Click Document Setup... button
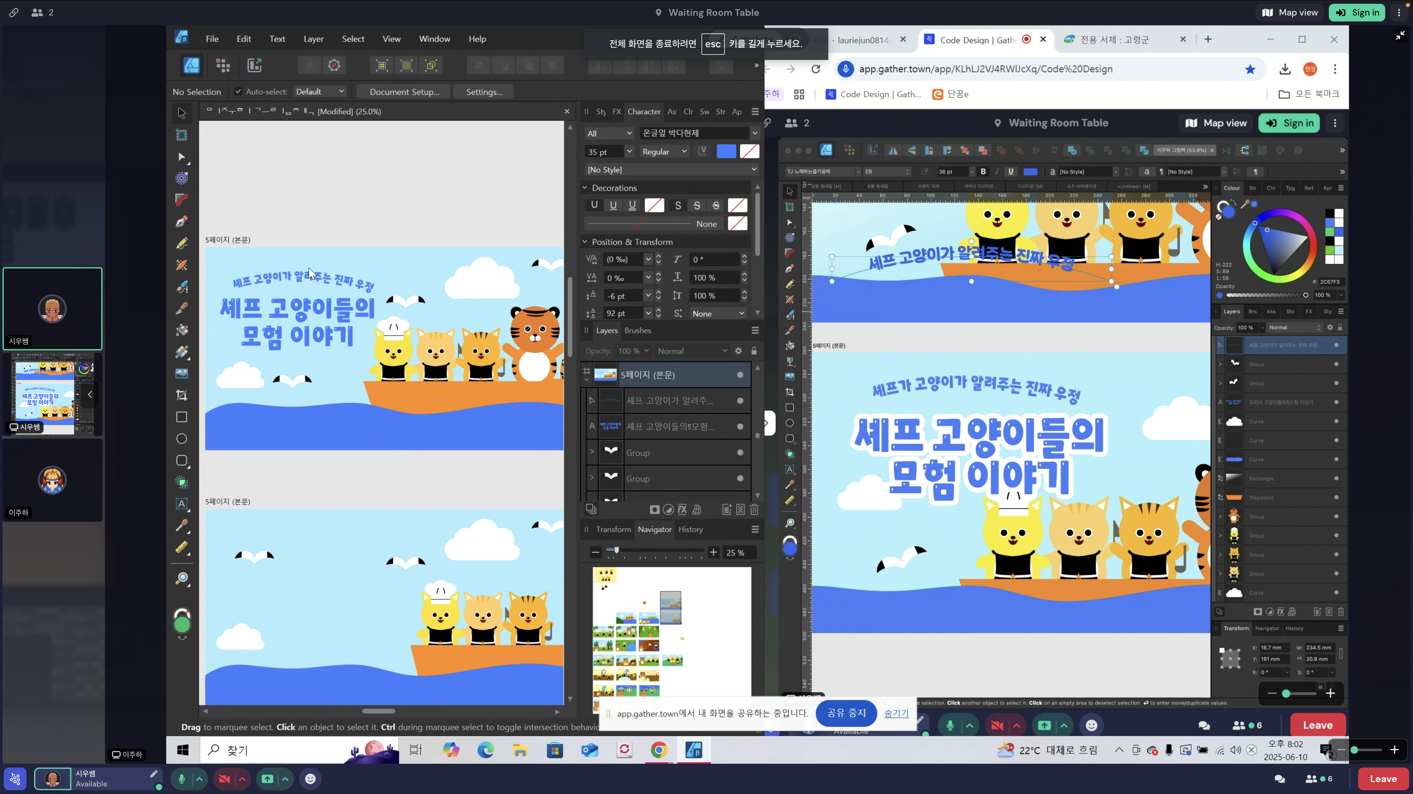The height and width of the screenshot is (794, 1413). pos(404,91)
